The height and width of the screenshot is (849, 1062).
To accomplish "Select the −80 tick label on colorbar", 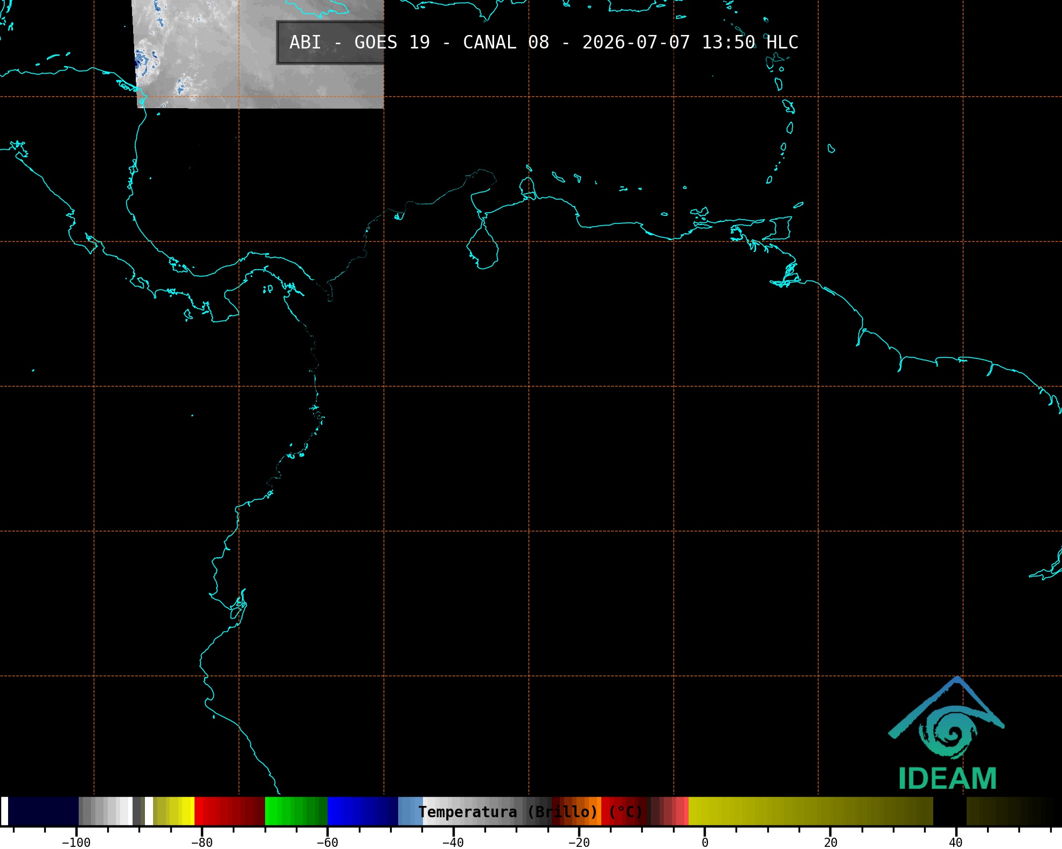I will point(202,843).
